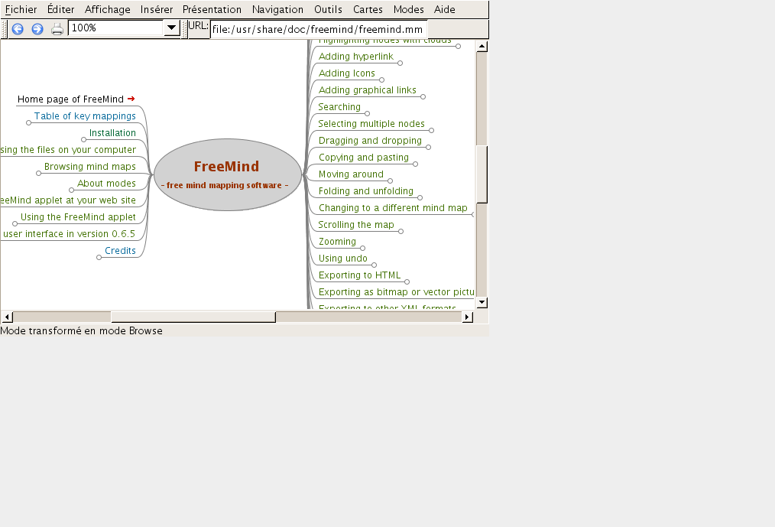775x527 pixels.
Task: Open the Éditer menu
Action: [x=61, y=9]
